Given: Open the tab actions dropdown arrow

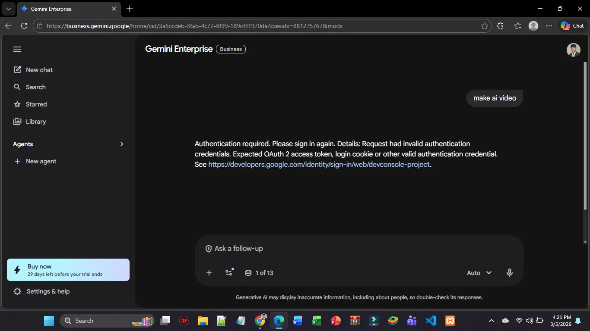Looking at the screenshot, I should 8,9.
